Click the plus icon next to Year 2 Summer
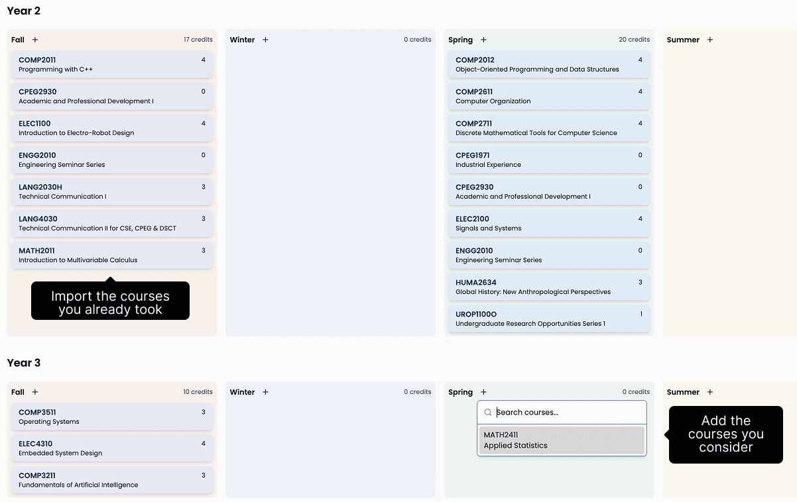 point(709,40)
